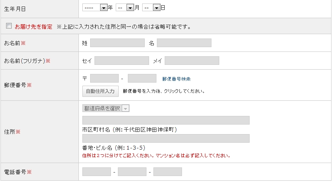Screen dimensions: 335x189
Task: Open the birth year dropdown
Action: (x=95, y=7)
